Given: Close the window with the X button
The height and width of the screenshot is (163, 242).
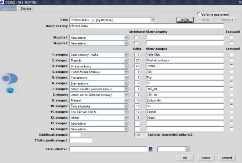Looking at the screenshot, I should (240, 2).
